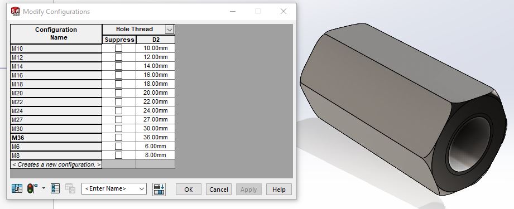
Task: Click the 8.00mm D2 value
Action: click(x=155, y=155)
